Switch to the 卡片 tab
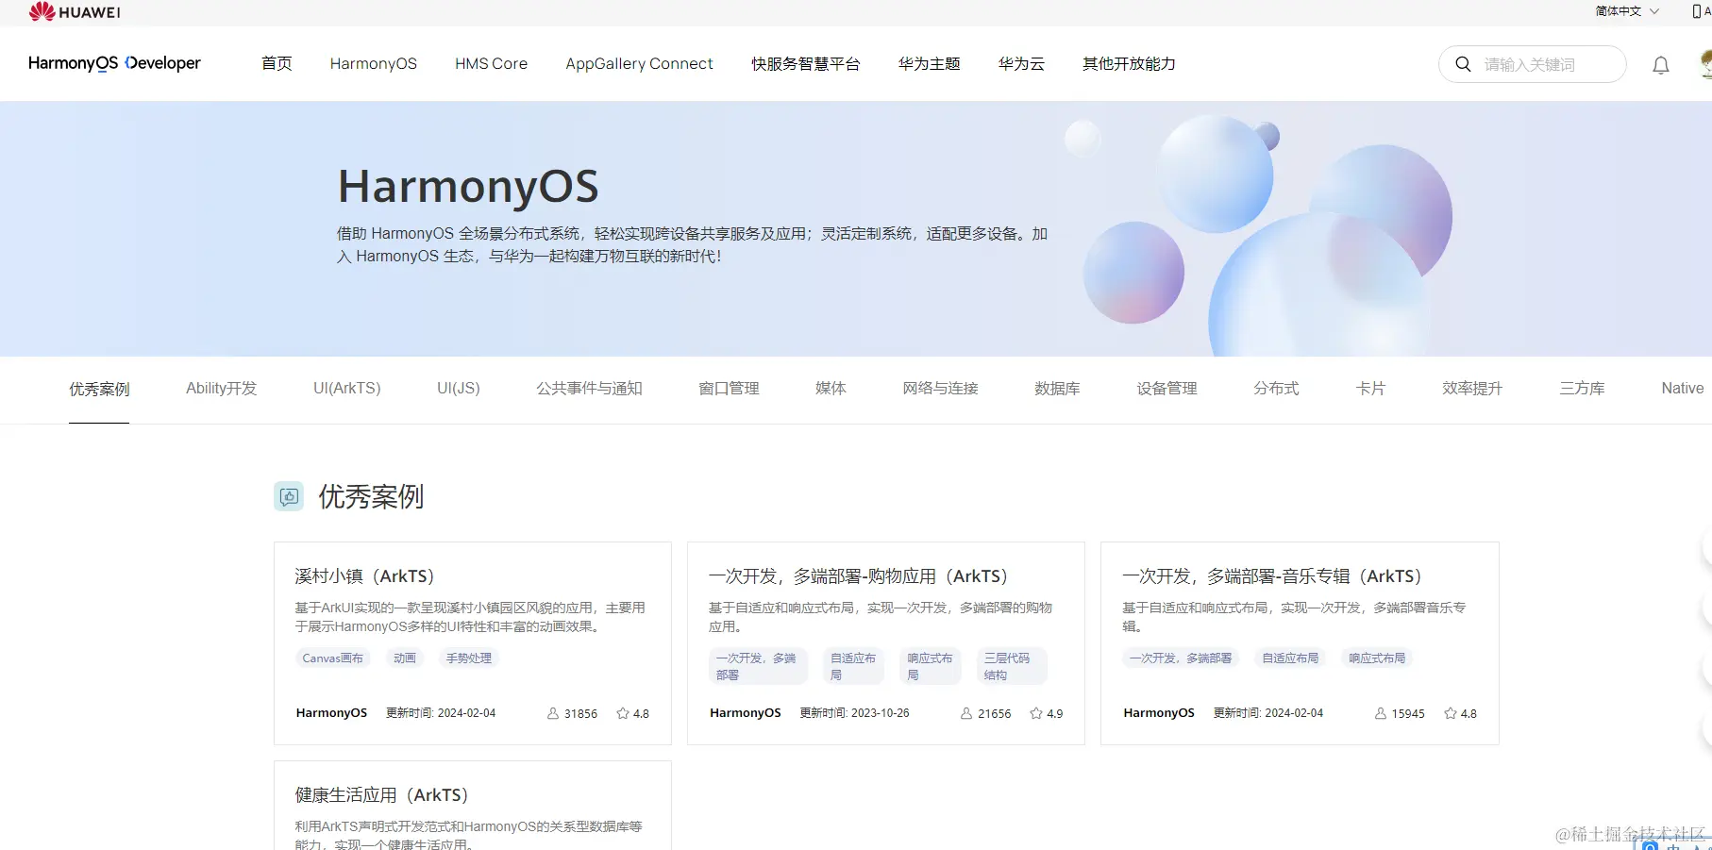 coord(1370,388)
